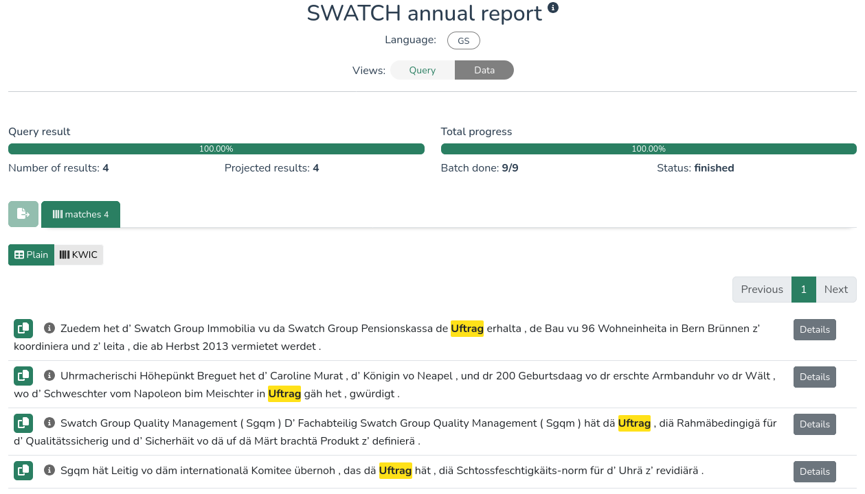865x494 pixels.
Task: Go to the Next results page
Action: (835, 290)
